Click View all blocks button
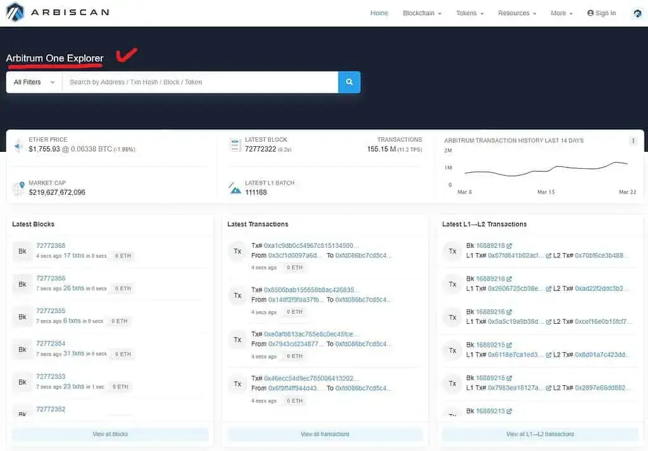 (110, 434)
